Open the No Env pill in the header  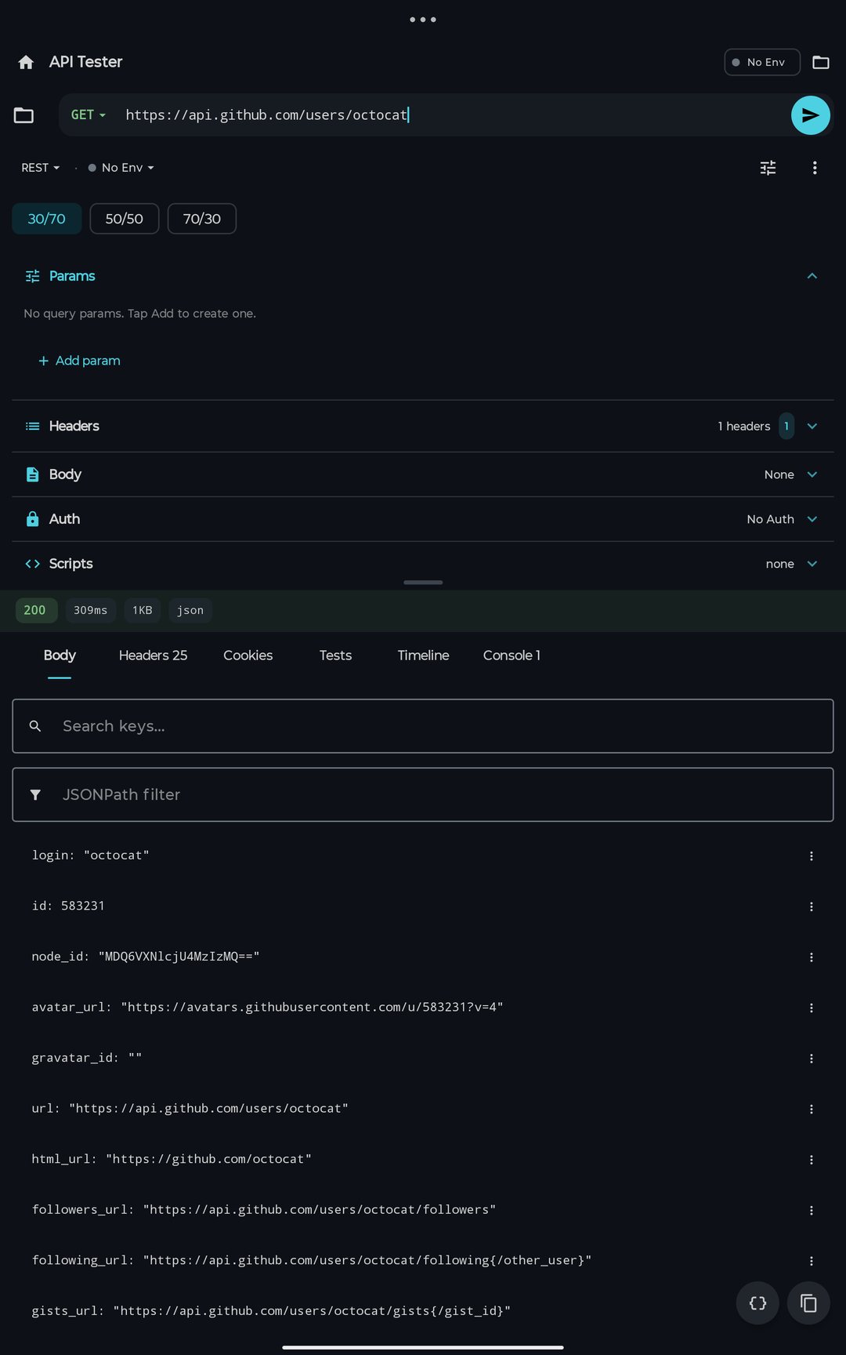click(x=762, y=62)
